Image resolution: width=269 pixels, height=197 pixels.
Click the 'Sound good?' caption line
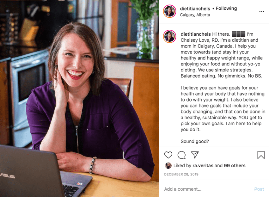tap(195, 141)
